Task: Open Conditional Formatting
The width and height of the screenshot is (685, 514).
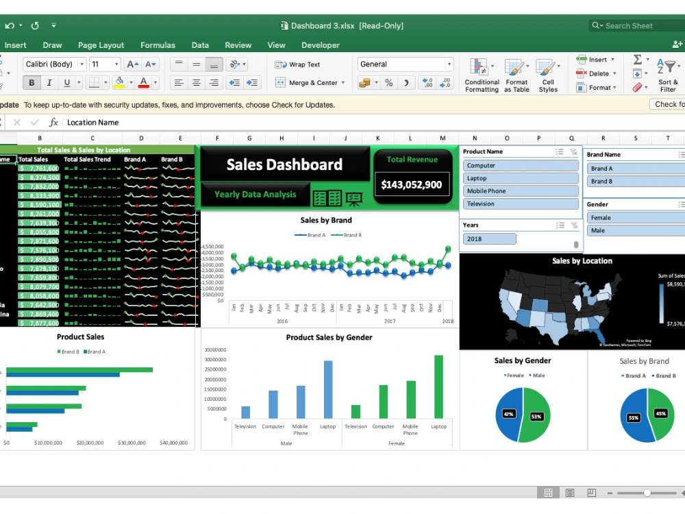Action: (482, 75)
